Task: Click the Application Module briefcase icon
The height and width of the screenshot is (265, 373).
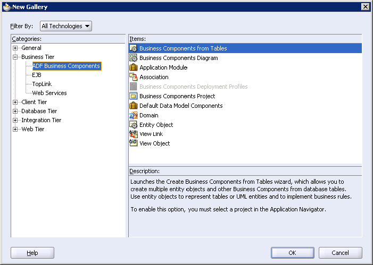Action: [133, 67]
